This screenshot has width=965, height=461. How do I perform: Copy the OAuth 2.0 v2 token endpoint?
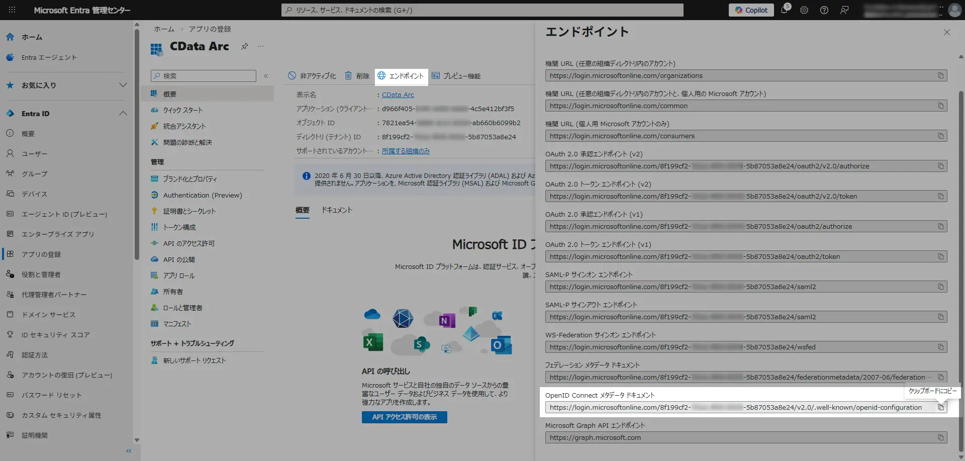pos(940,196)
